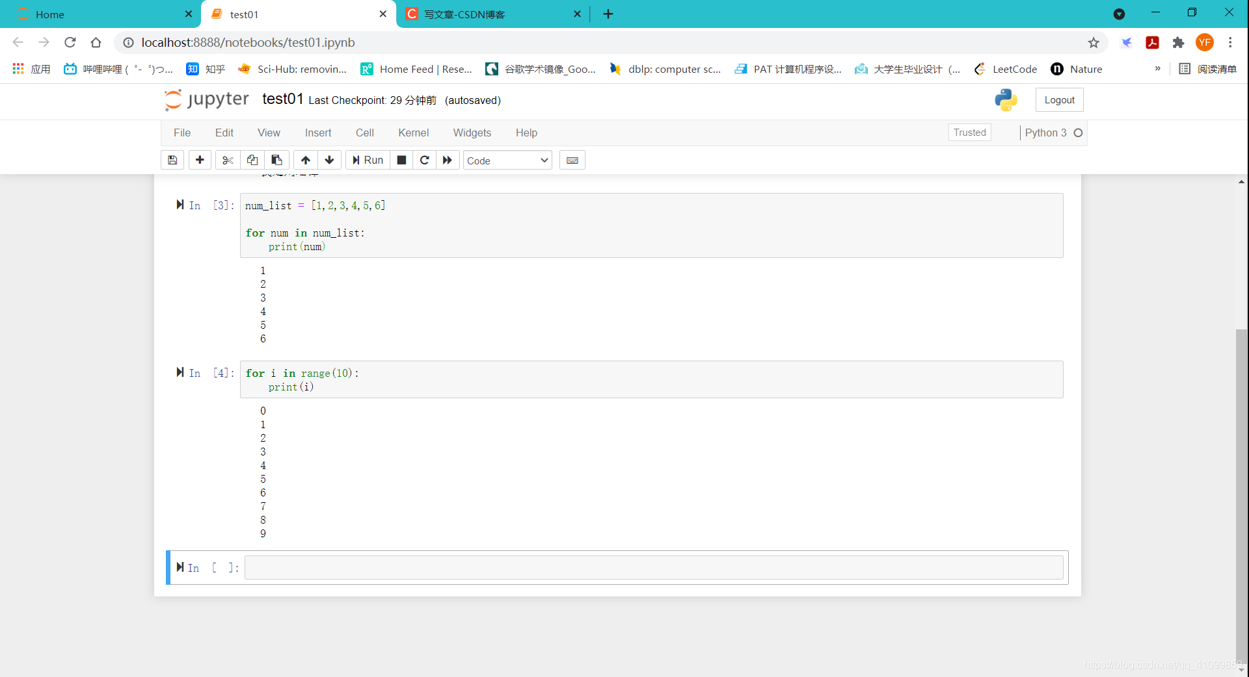Run cell In [3] with its play icon
This screenshot has height=677, width=1249.
[x=180, y=205]
